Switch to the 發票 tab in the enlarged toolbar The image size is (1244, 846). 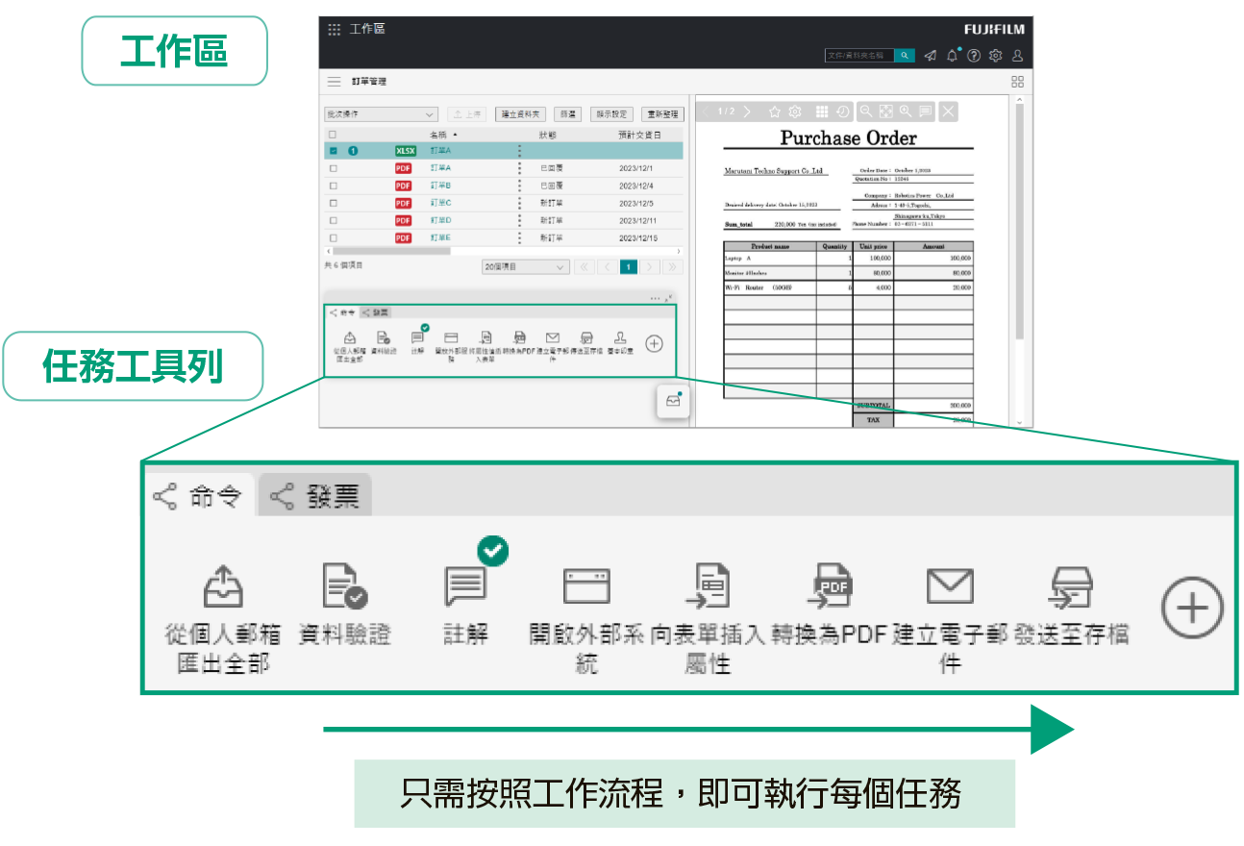pos(315,496)
